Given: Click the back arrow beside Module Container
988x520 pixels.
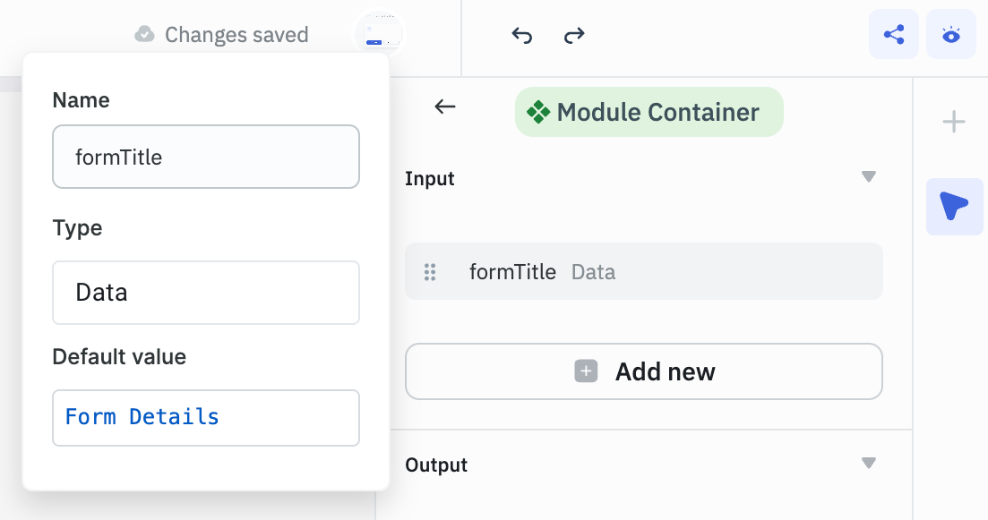Looking at the screenshot, I should 445,107.
